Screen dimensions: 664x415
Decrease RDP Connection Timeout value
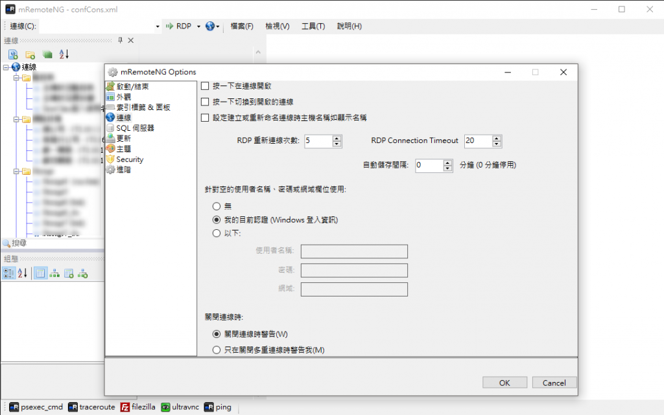(x=497, y=144)
